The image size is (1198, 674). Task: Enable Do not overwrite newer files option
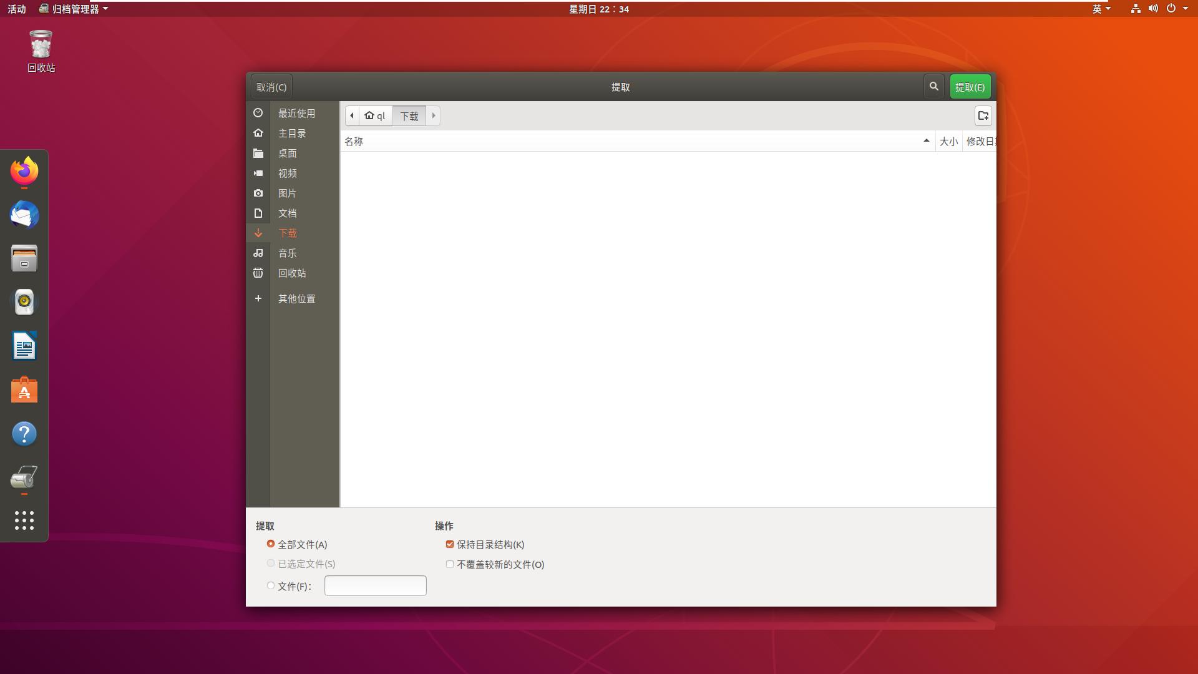coord(450,564)
